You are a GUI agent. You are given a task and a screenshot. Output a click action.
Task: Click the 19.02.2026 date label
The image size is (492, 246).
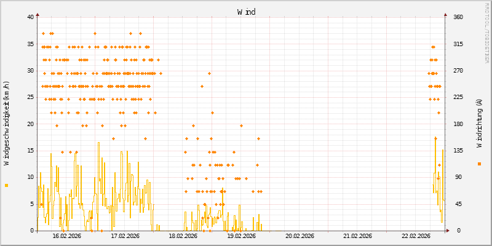pyautogui.click(x=241, y=236)
